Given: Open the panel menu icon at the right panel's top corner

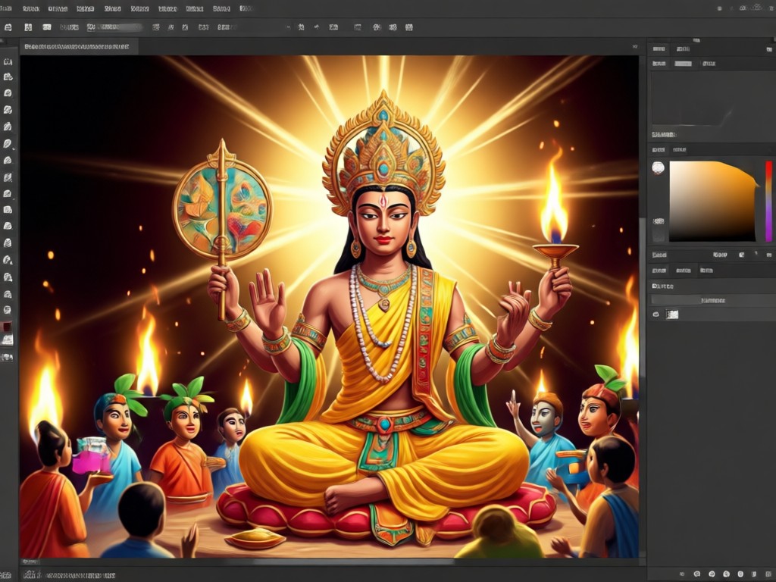Looking at the screenshot, I should coord(769,49).
